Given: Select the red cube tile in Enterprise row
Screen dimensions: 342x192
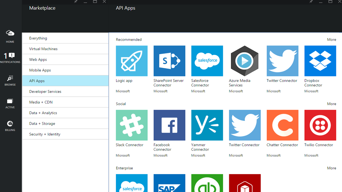Looking at the screenshot, I should pos(245,183).
